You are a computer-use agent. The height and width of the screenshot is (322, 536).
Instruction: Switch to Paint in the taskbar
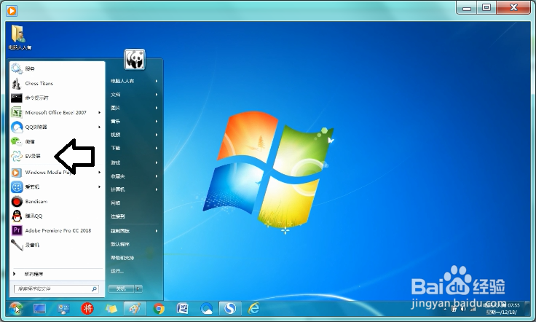coord(135,309)
